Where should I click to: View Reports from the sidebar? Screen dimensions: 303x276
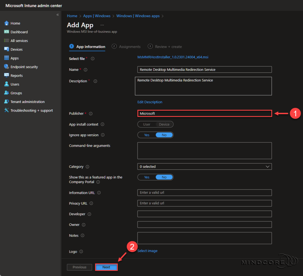tap(17, 75)
